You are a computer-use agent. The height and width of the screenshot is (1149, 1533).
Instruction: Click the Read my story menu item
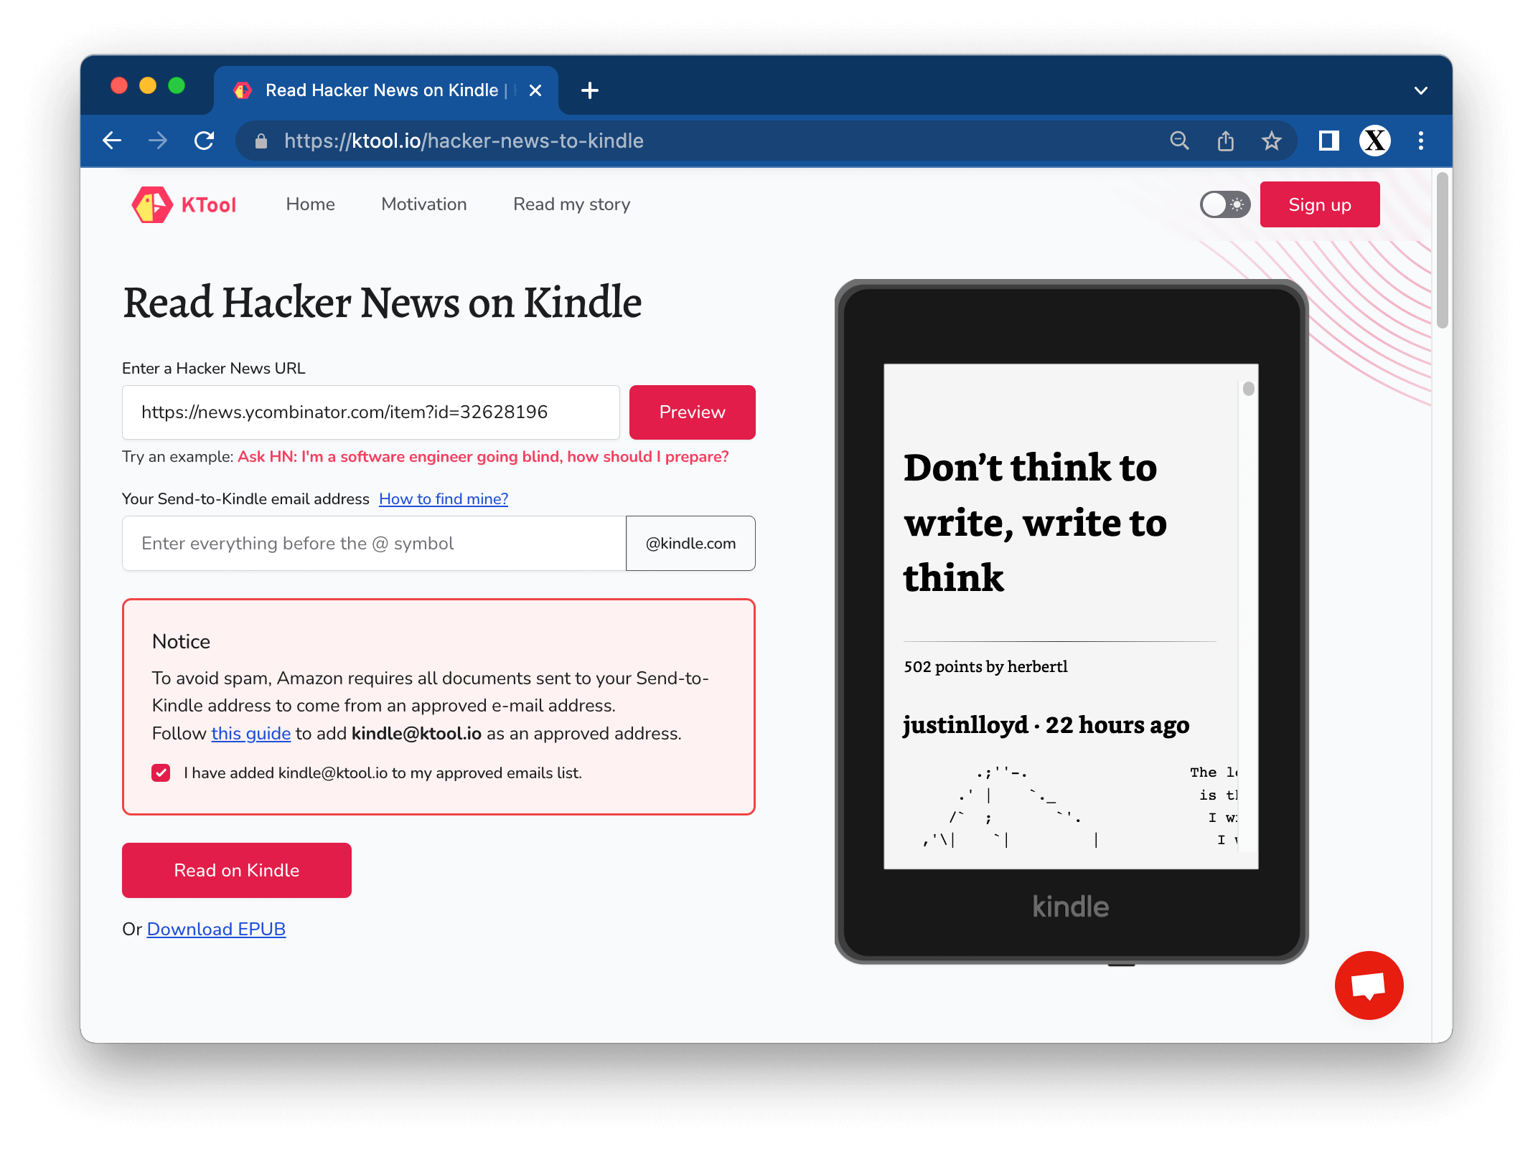tap(571, 203)
